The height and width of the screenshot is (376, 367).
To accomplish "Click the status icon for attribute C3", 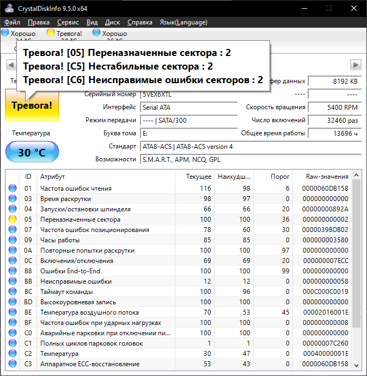I will click(x=13, y=364).
